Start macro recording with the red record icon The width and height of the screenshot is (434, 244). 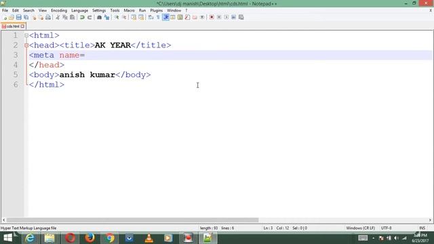tap(212, 17)
